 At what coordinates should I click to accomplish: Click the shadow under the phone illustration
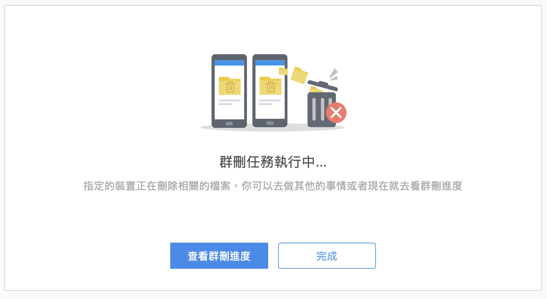[x=272, y=128]
